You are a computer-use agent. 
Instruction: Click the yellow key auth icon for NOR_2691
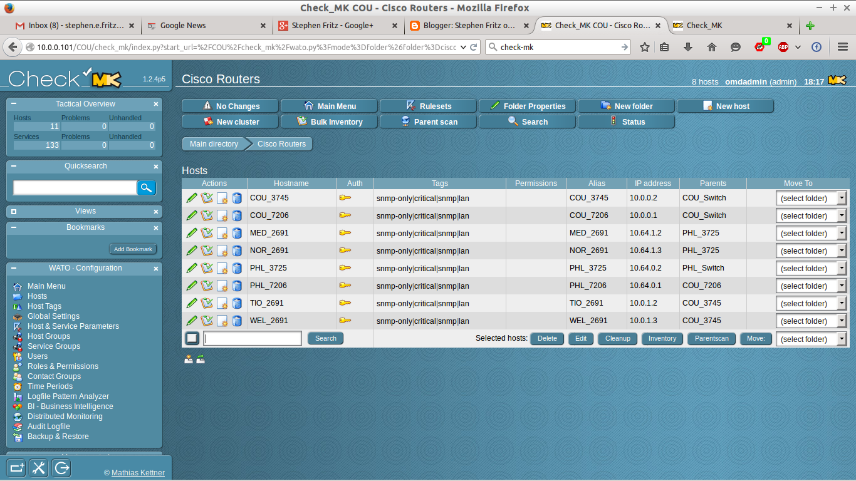point(343,251)
